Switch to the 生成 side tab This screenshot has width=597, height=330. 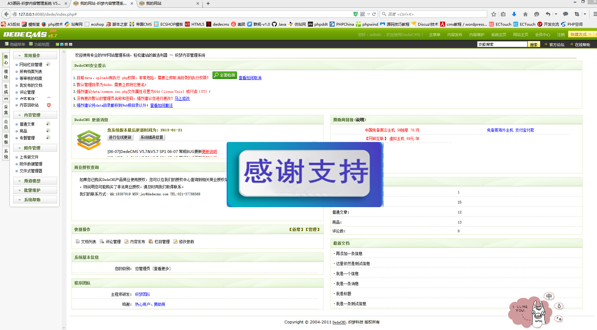pyautogui.click(x=6, y=89)
